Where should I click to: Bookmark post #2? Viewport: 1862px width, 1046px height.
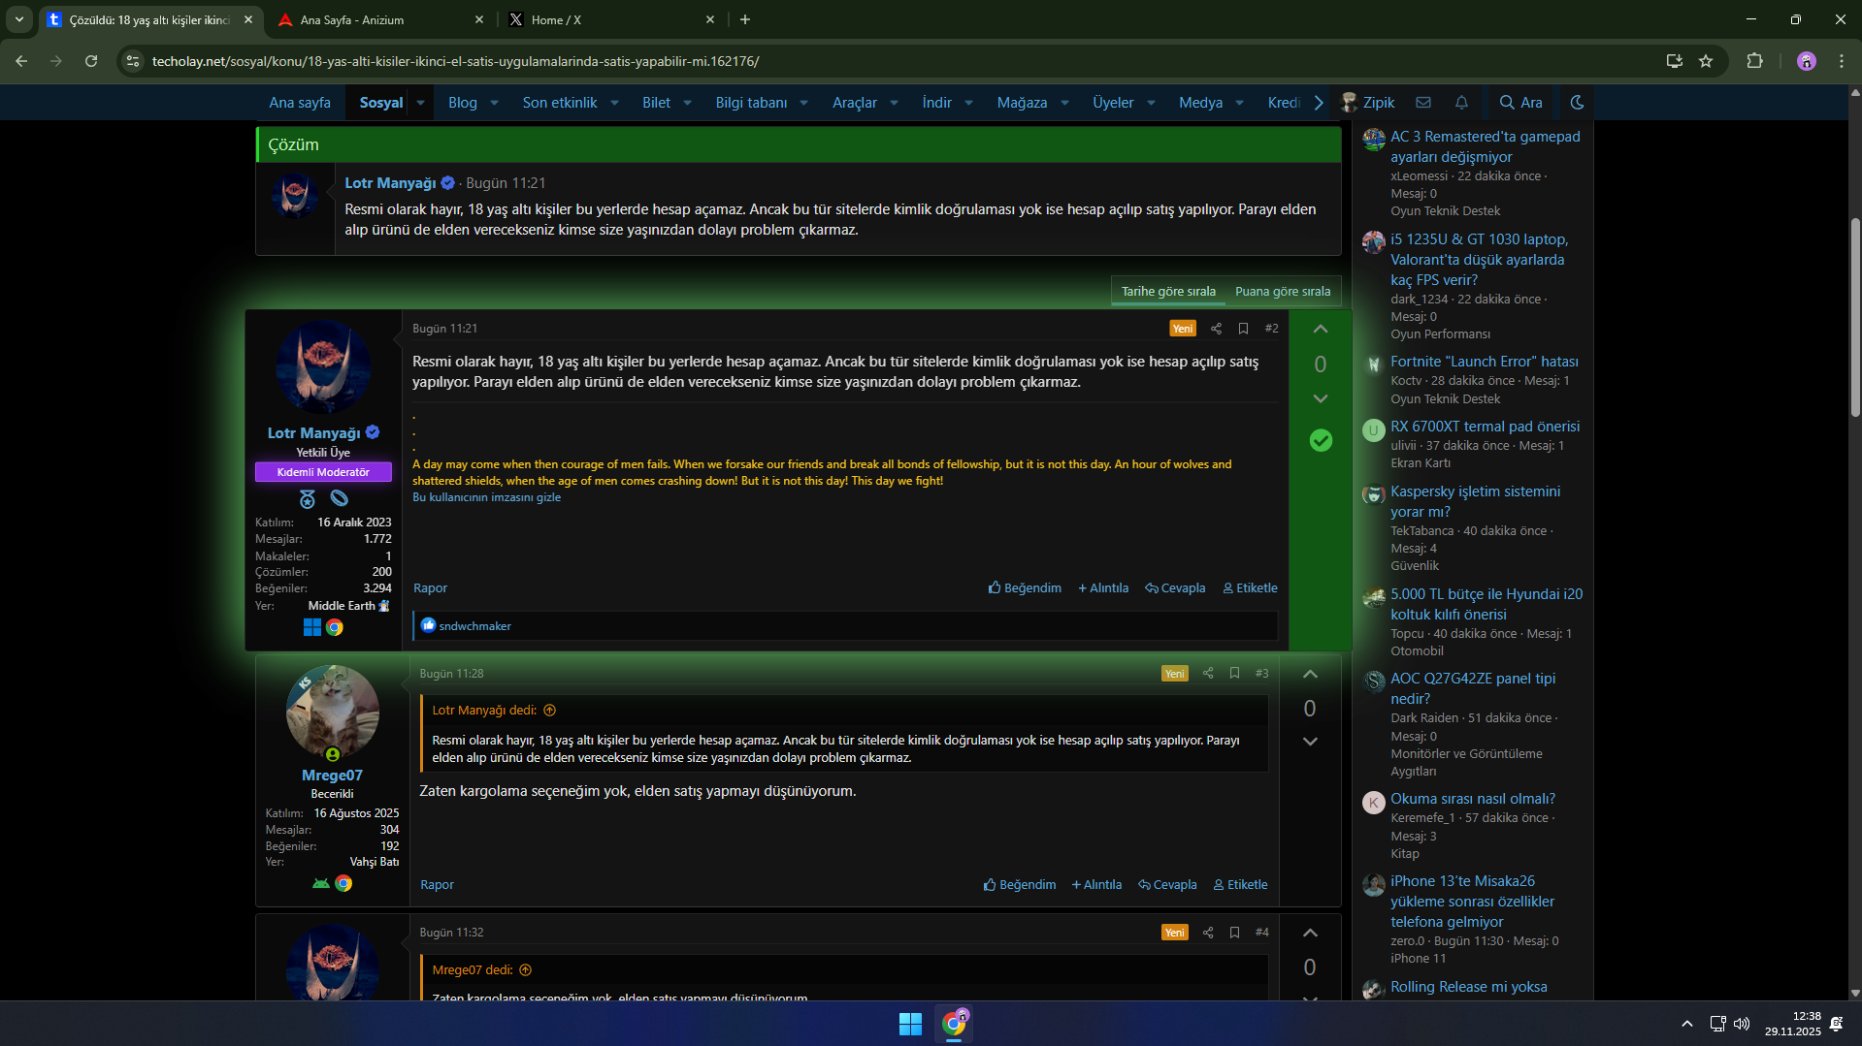click(x=1243, y=329)
